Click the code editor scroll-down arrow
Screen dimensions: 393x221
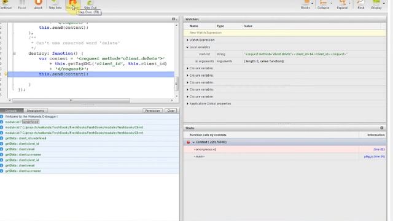[176, 96]
